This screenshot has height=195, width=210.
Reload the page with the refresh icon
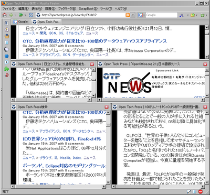[31, 15]
